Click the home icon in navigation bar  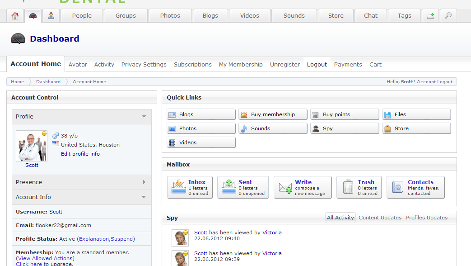15,16
